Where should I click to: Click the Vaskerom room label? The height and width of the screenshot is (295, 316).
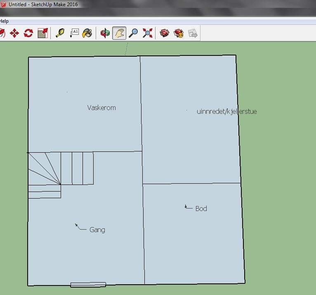(x=101, y=108)
